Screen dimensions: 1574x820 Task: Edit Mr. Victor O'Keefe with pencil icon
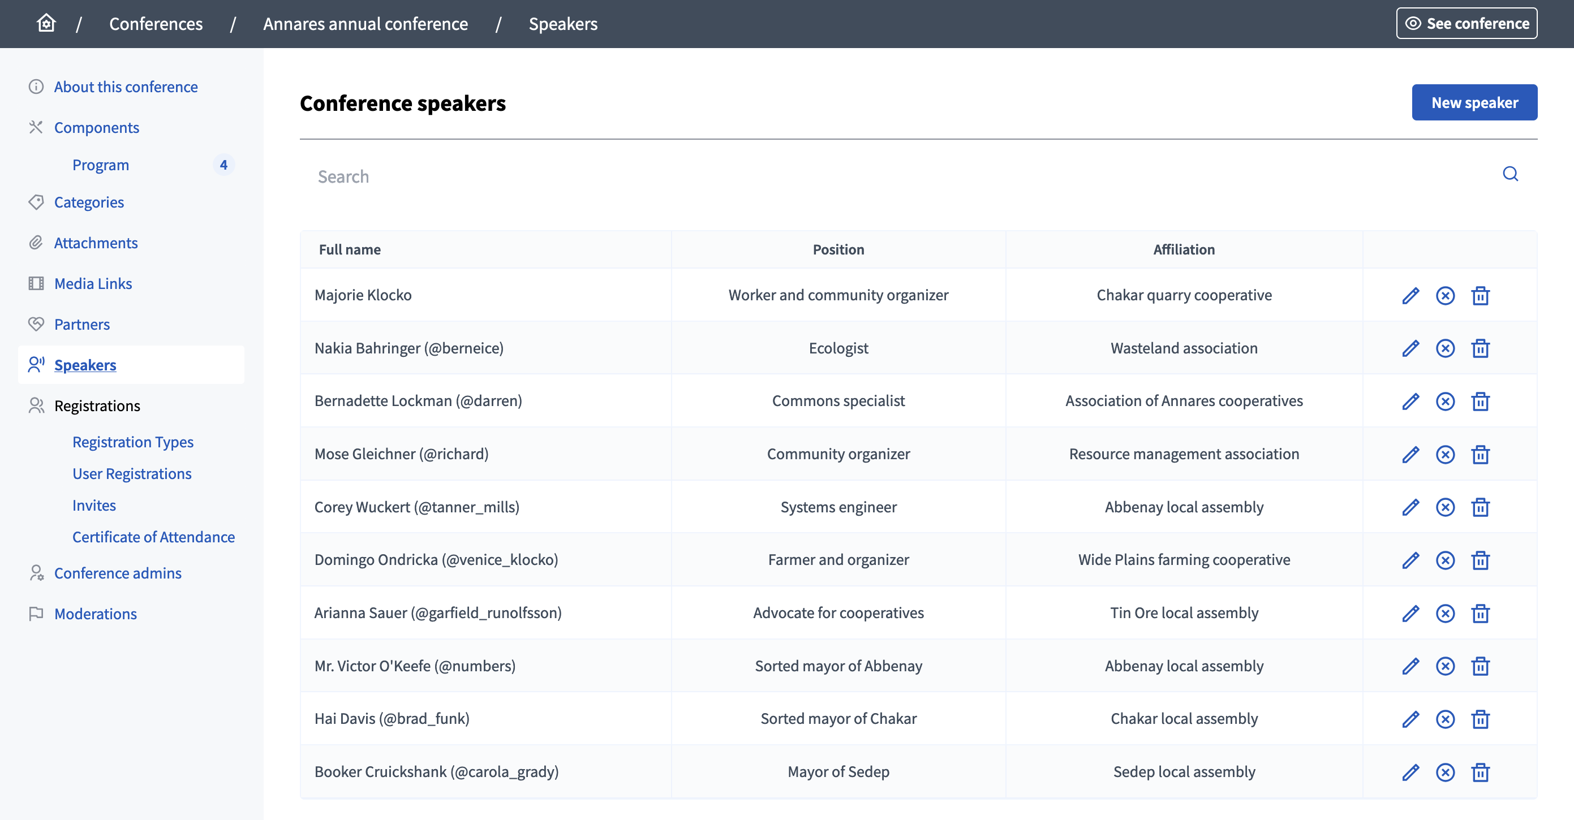[1410, 666]
